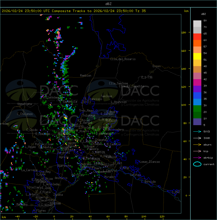Click the La_Carrera place label

tap(29, 170)
